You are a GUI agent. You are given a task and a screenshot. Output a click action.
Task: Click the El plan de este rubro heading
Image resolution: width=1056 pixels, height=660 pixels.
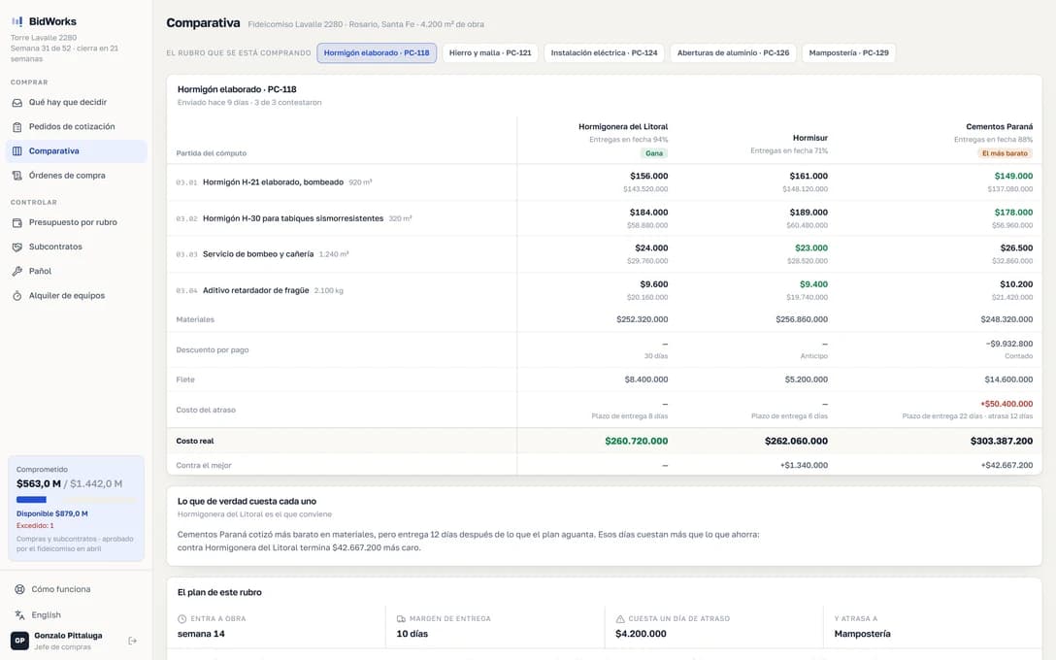tap(219, 593)
